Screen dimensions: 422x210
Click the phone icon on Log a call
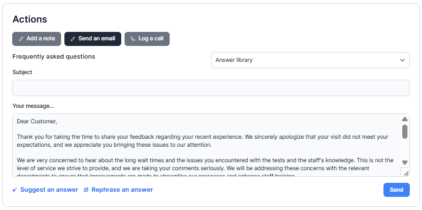pos(133,39)
